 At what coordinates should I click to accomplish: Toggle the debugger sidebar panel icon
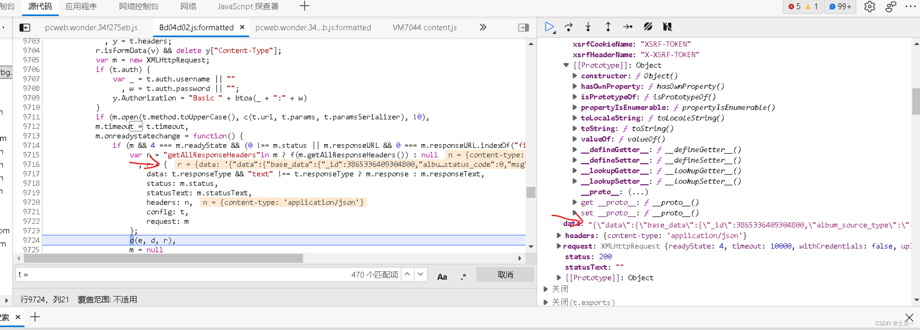click(x=523, y=28)
